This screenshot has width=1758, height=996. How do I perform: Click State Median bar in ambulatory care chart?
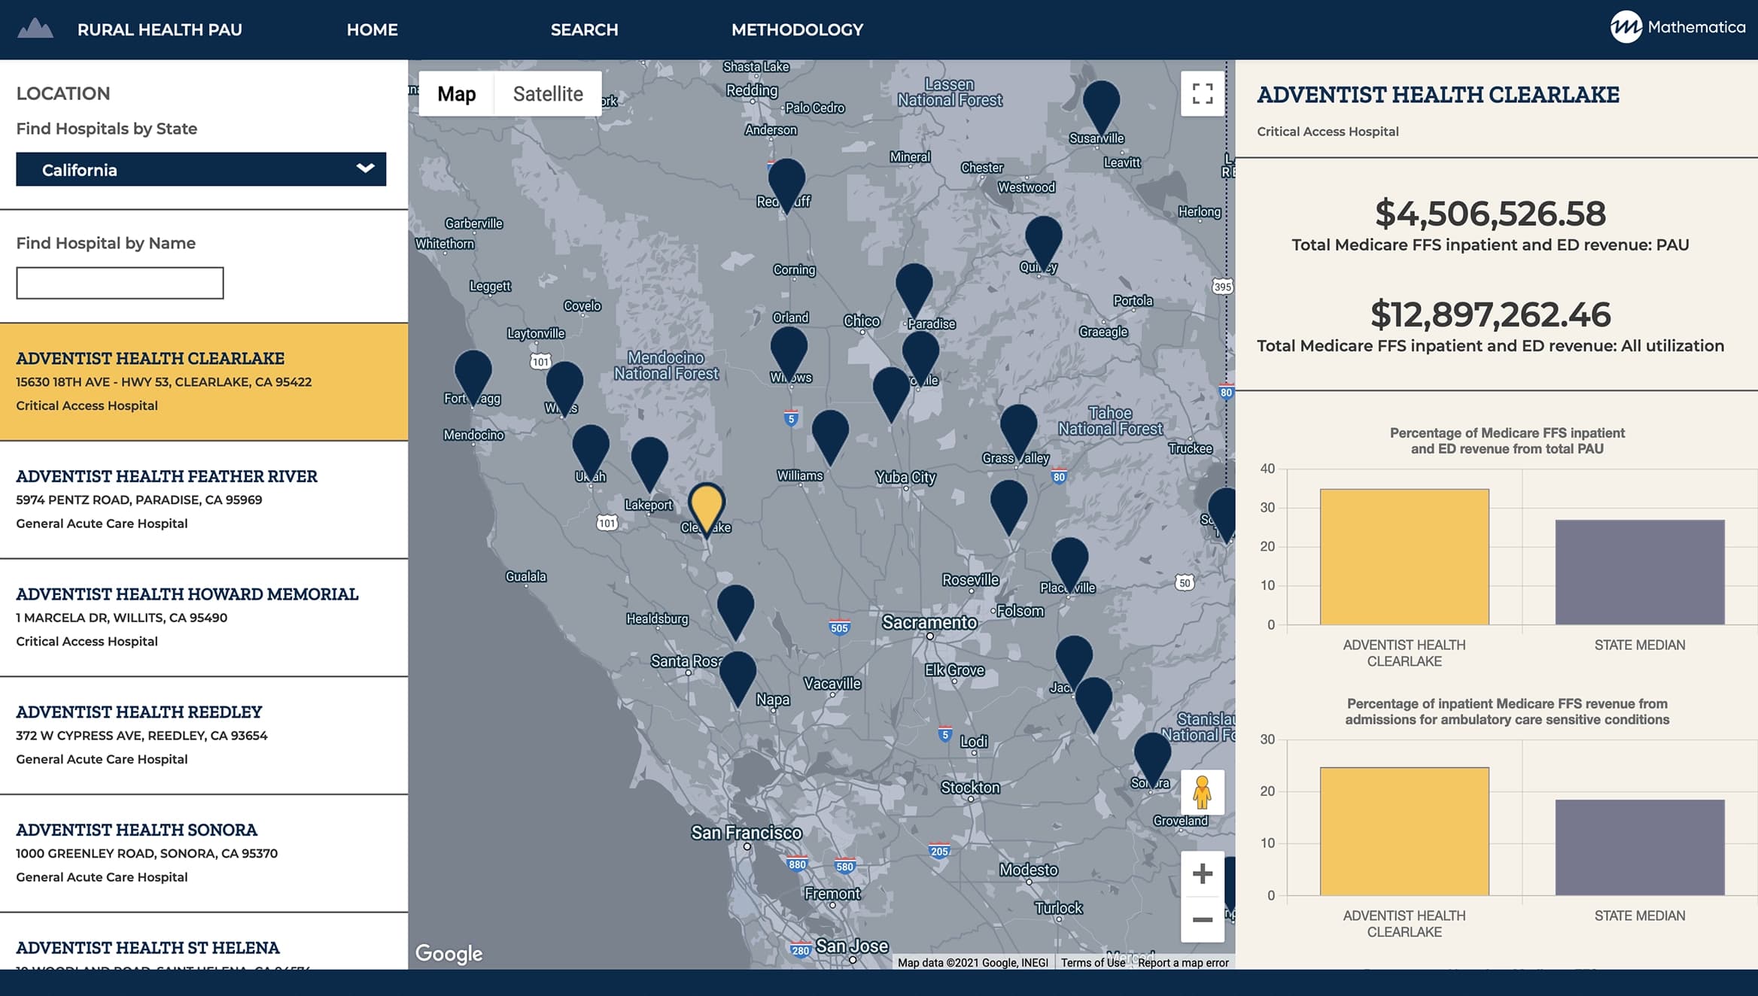coord(1640,847)
